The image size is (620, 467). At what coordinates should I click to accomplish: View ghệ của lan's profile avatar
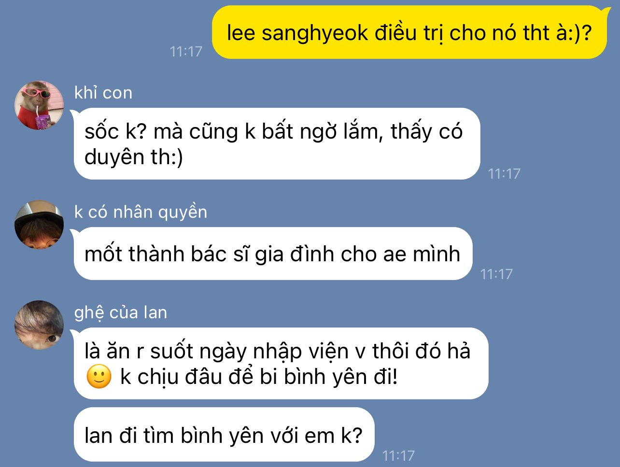coord(39,325)
